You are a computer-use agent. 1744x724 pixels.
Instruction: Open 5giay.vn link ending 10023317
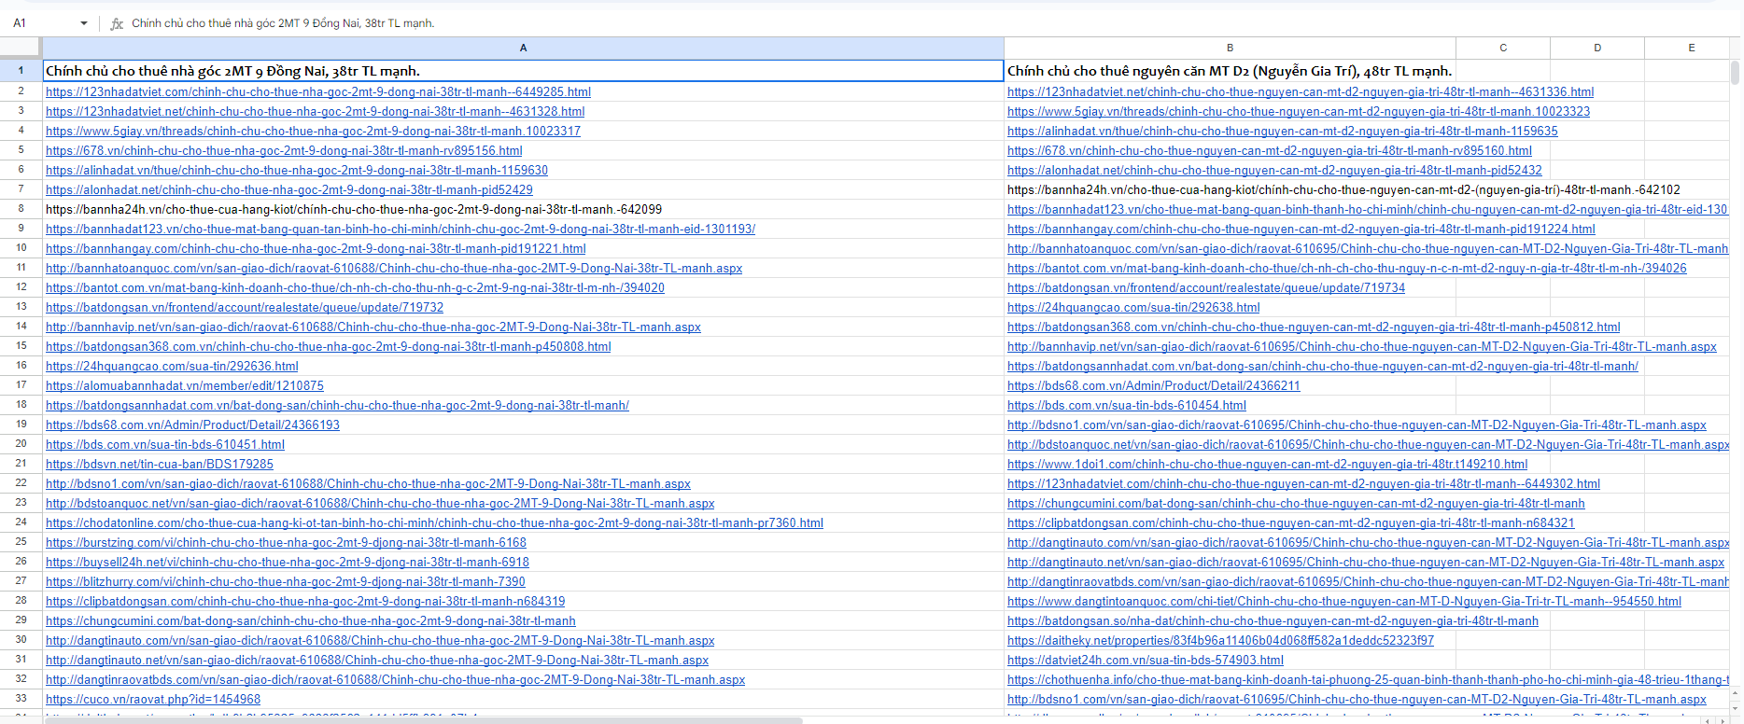(x=313, y=131)
